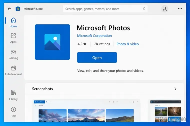Select the Home tab in sidebar
The image size is (190, 126).
click(x=13, y=23)
